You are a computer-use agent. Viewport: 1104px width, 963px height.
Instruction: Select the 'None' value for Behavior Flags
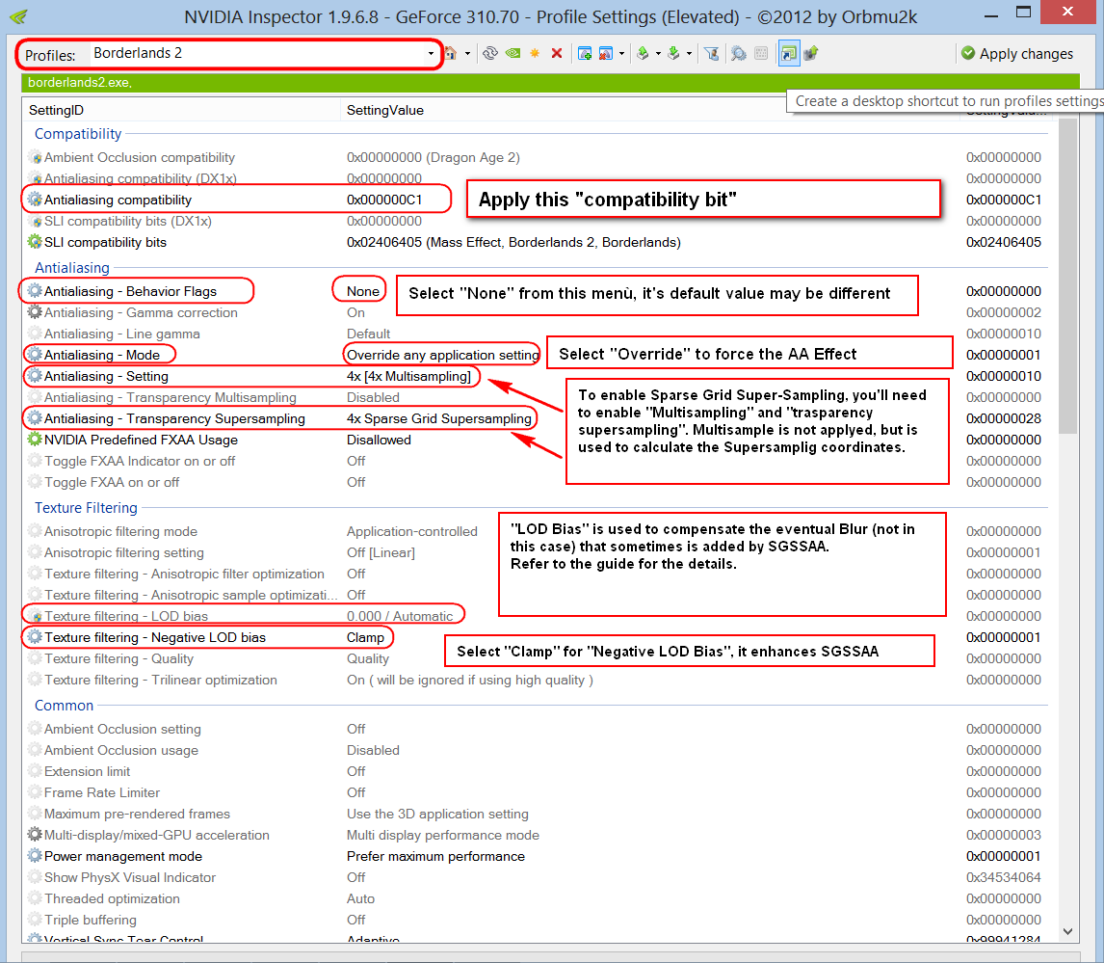363,291
